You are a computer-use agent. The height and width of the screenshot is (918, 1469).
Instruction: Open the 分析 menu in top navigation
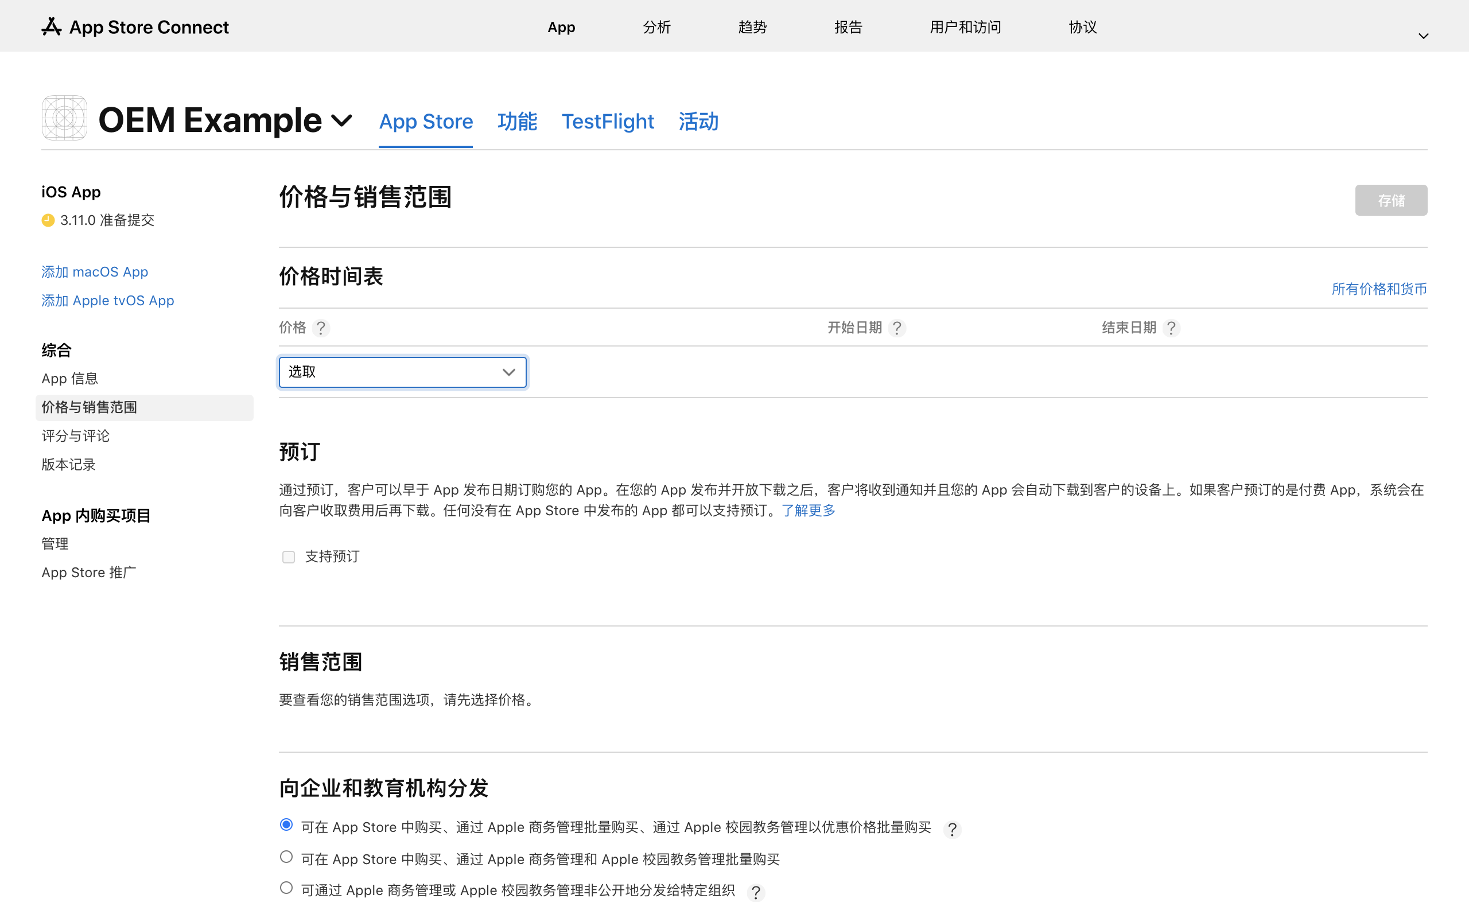656,28
